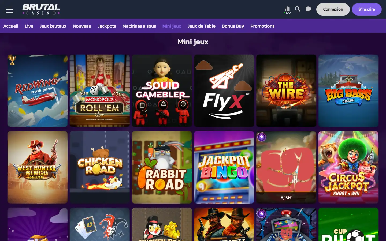The width and height of the screenshot is (386, 241).
Task: Open the game showing 8,161€ jackpot
Action: click(x=286, y=167)
